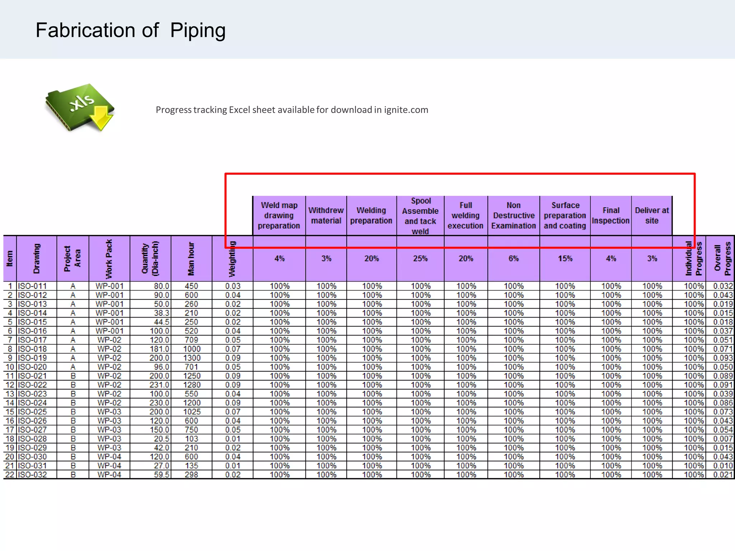Select drawing cell ISO-031
The height and width of the screenshot is (551, 735).
(37, 466)
